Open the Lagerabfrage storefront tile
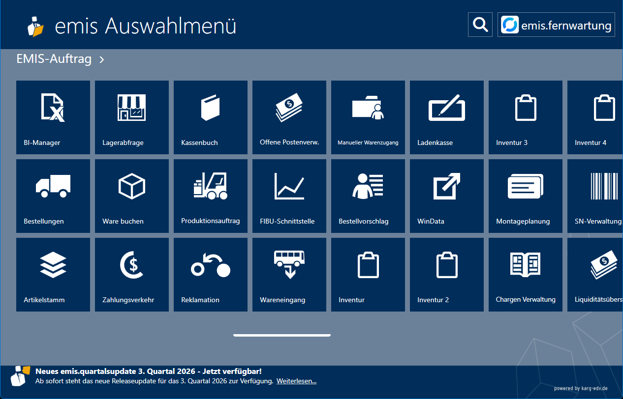Screen dimensions: 623x399 (x=132, y=117)
